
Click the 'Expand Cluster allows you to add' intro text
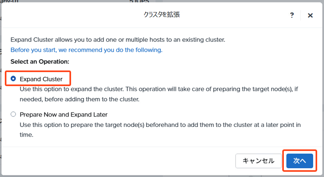[x=118, y=40]
